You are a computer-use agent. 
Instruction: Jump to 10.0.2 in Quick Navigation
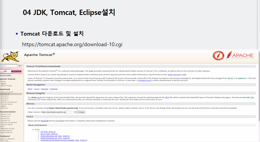point(37,89)
